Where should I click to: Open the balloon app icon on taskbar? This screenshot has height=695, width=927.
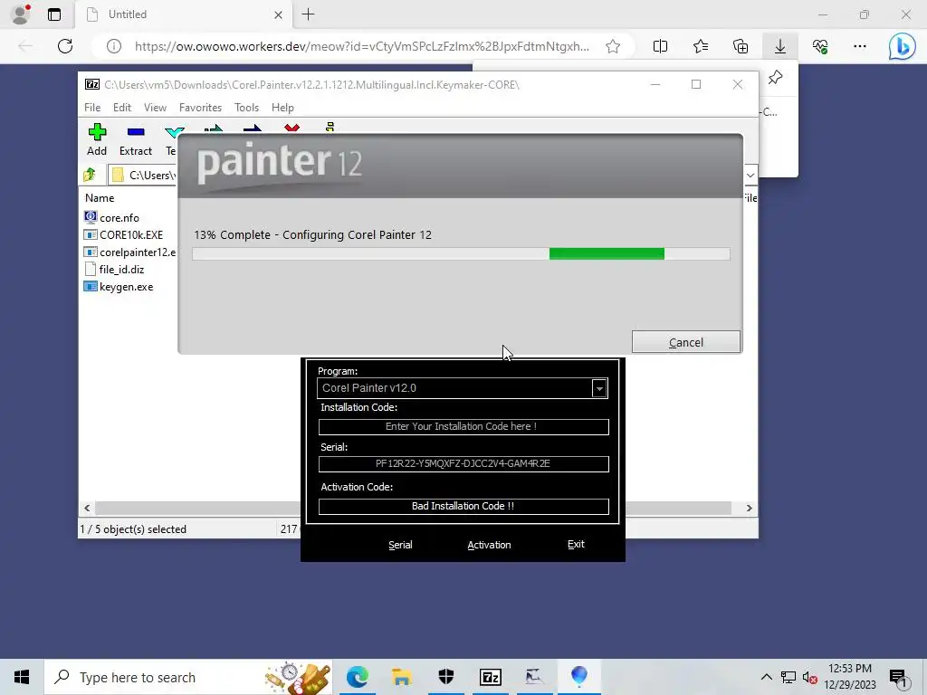[x=578, y=677]
